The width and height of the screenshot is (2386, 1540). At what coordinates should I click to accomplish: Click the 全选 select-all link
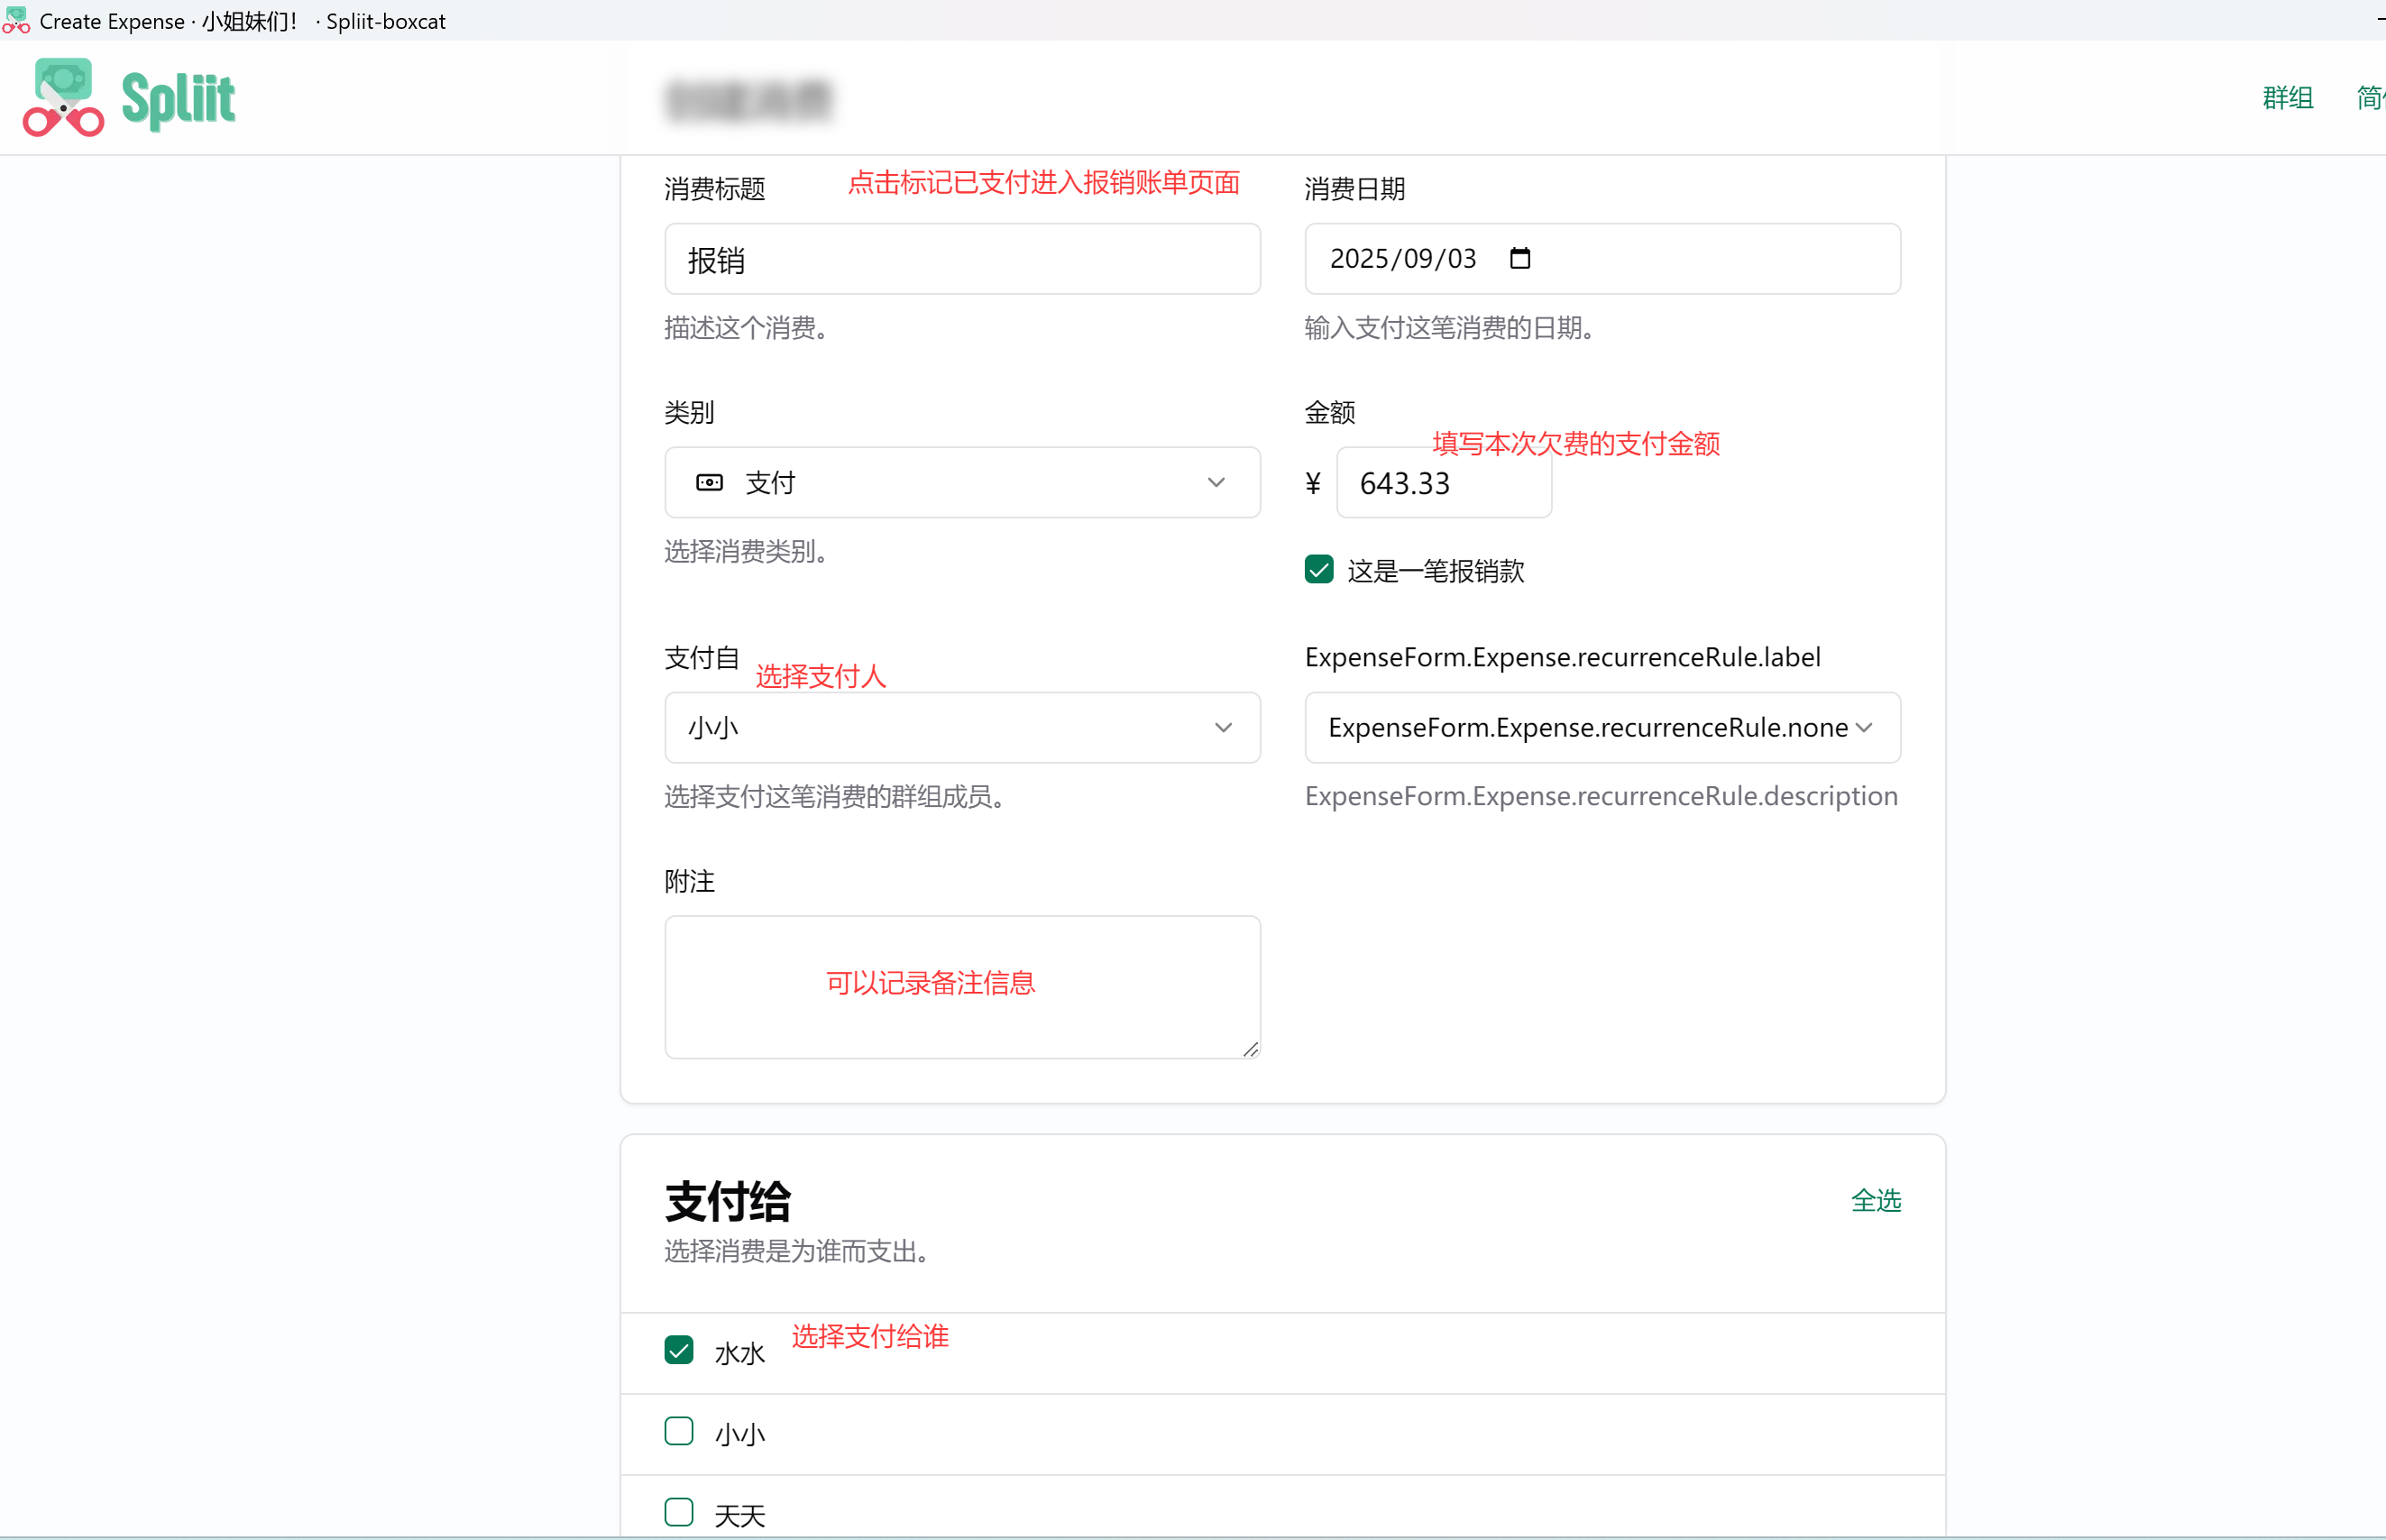(x=1875, y=1201)
